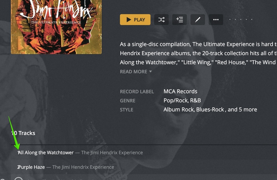Open the MCA Records label link
The width and height of the screenshot is (277, 180).
pos(180,91)
